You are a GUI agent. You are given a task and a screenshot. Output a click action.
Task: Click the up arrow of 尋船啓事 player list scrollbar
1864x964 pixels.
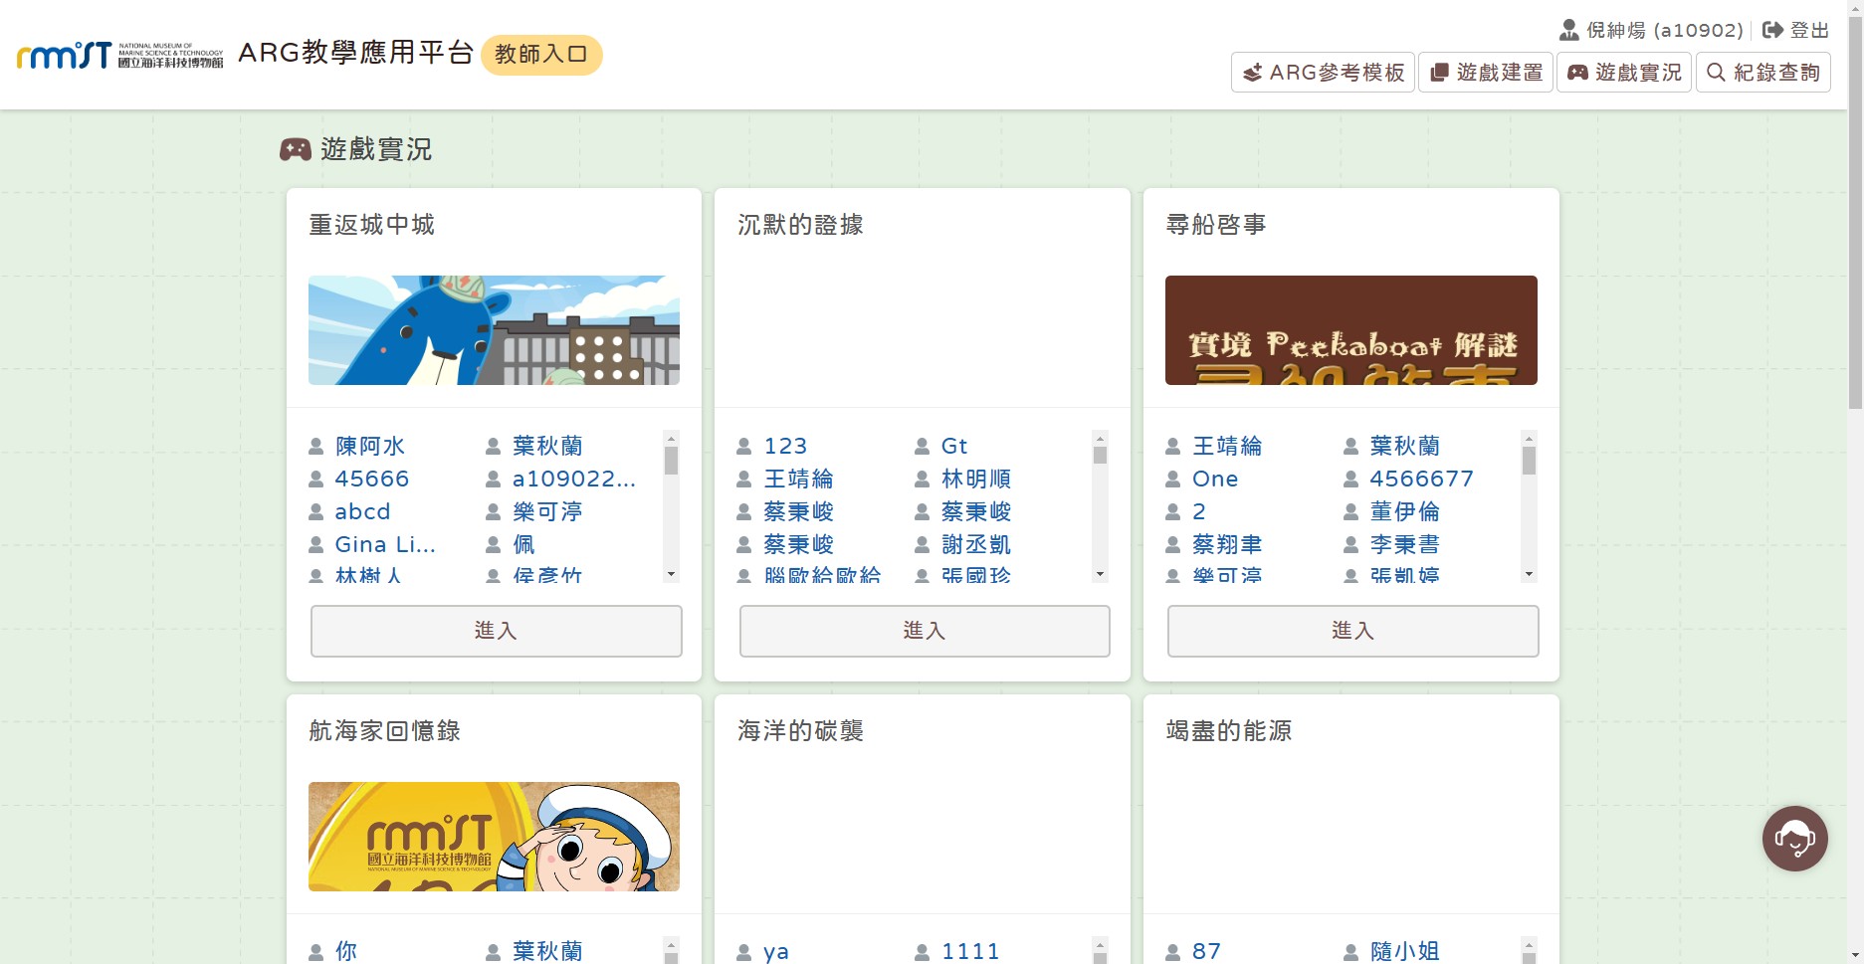(x=1529, y=438)
